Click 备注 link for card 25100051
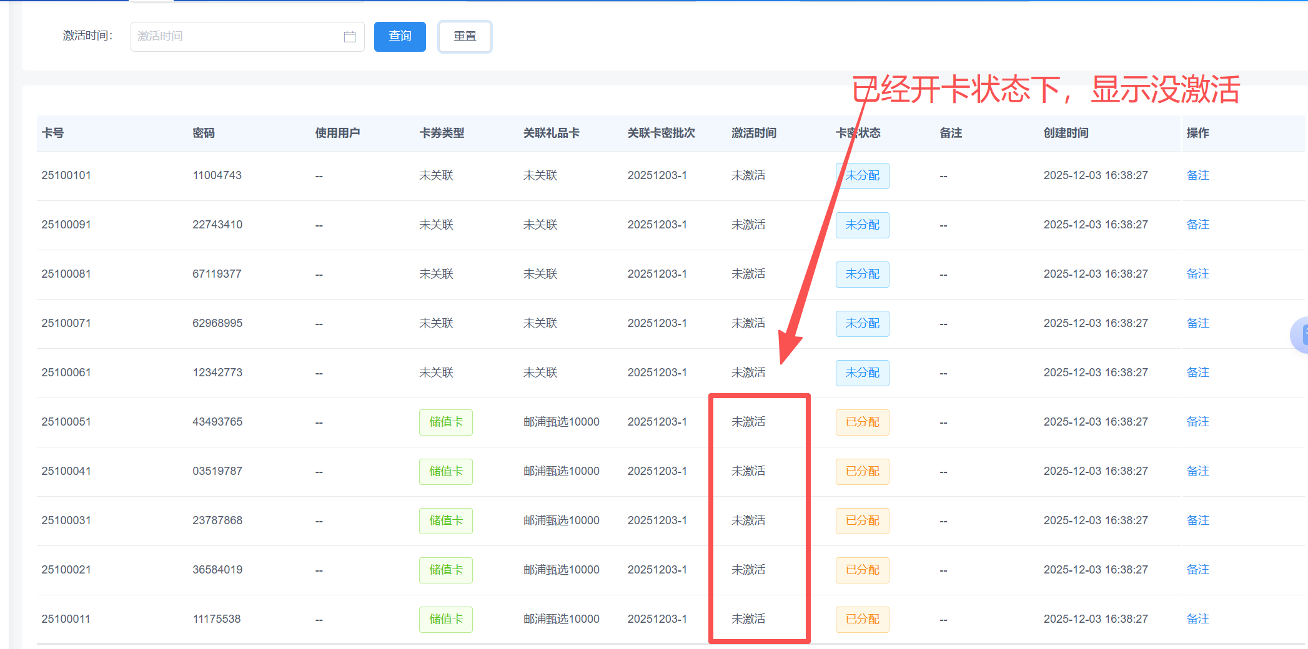The image size is (1308, 649). click(1197, 422)
